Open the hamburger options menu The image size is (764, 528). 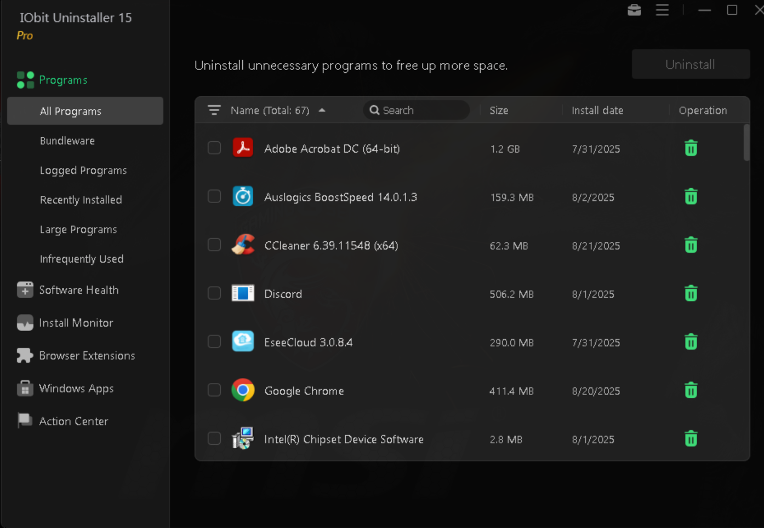point(662,10)
